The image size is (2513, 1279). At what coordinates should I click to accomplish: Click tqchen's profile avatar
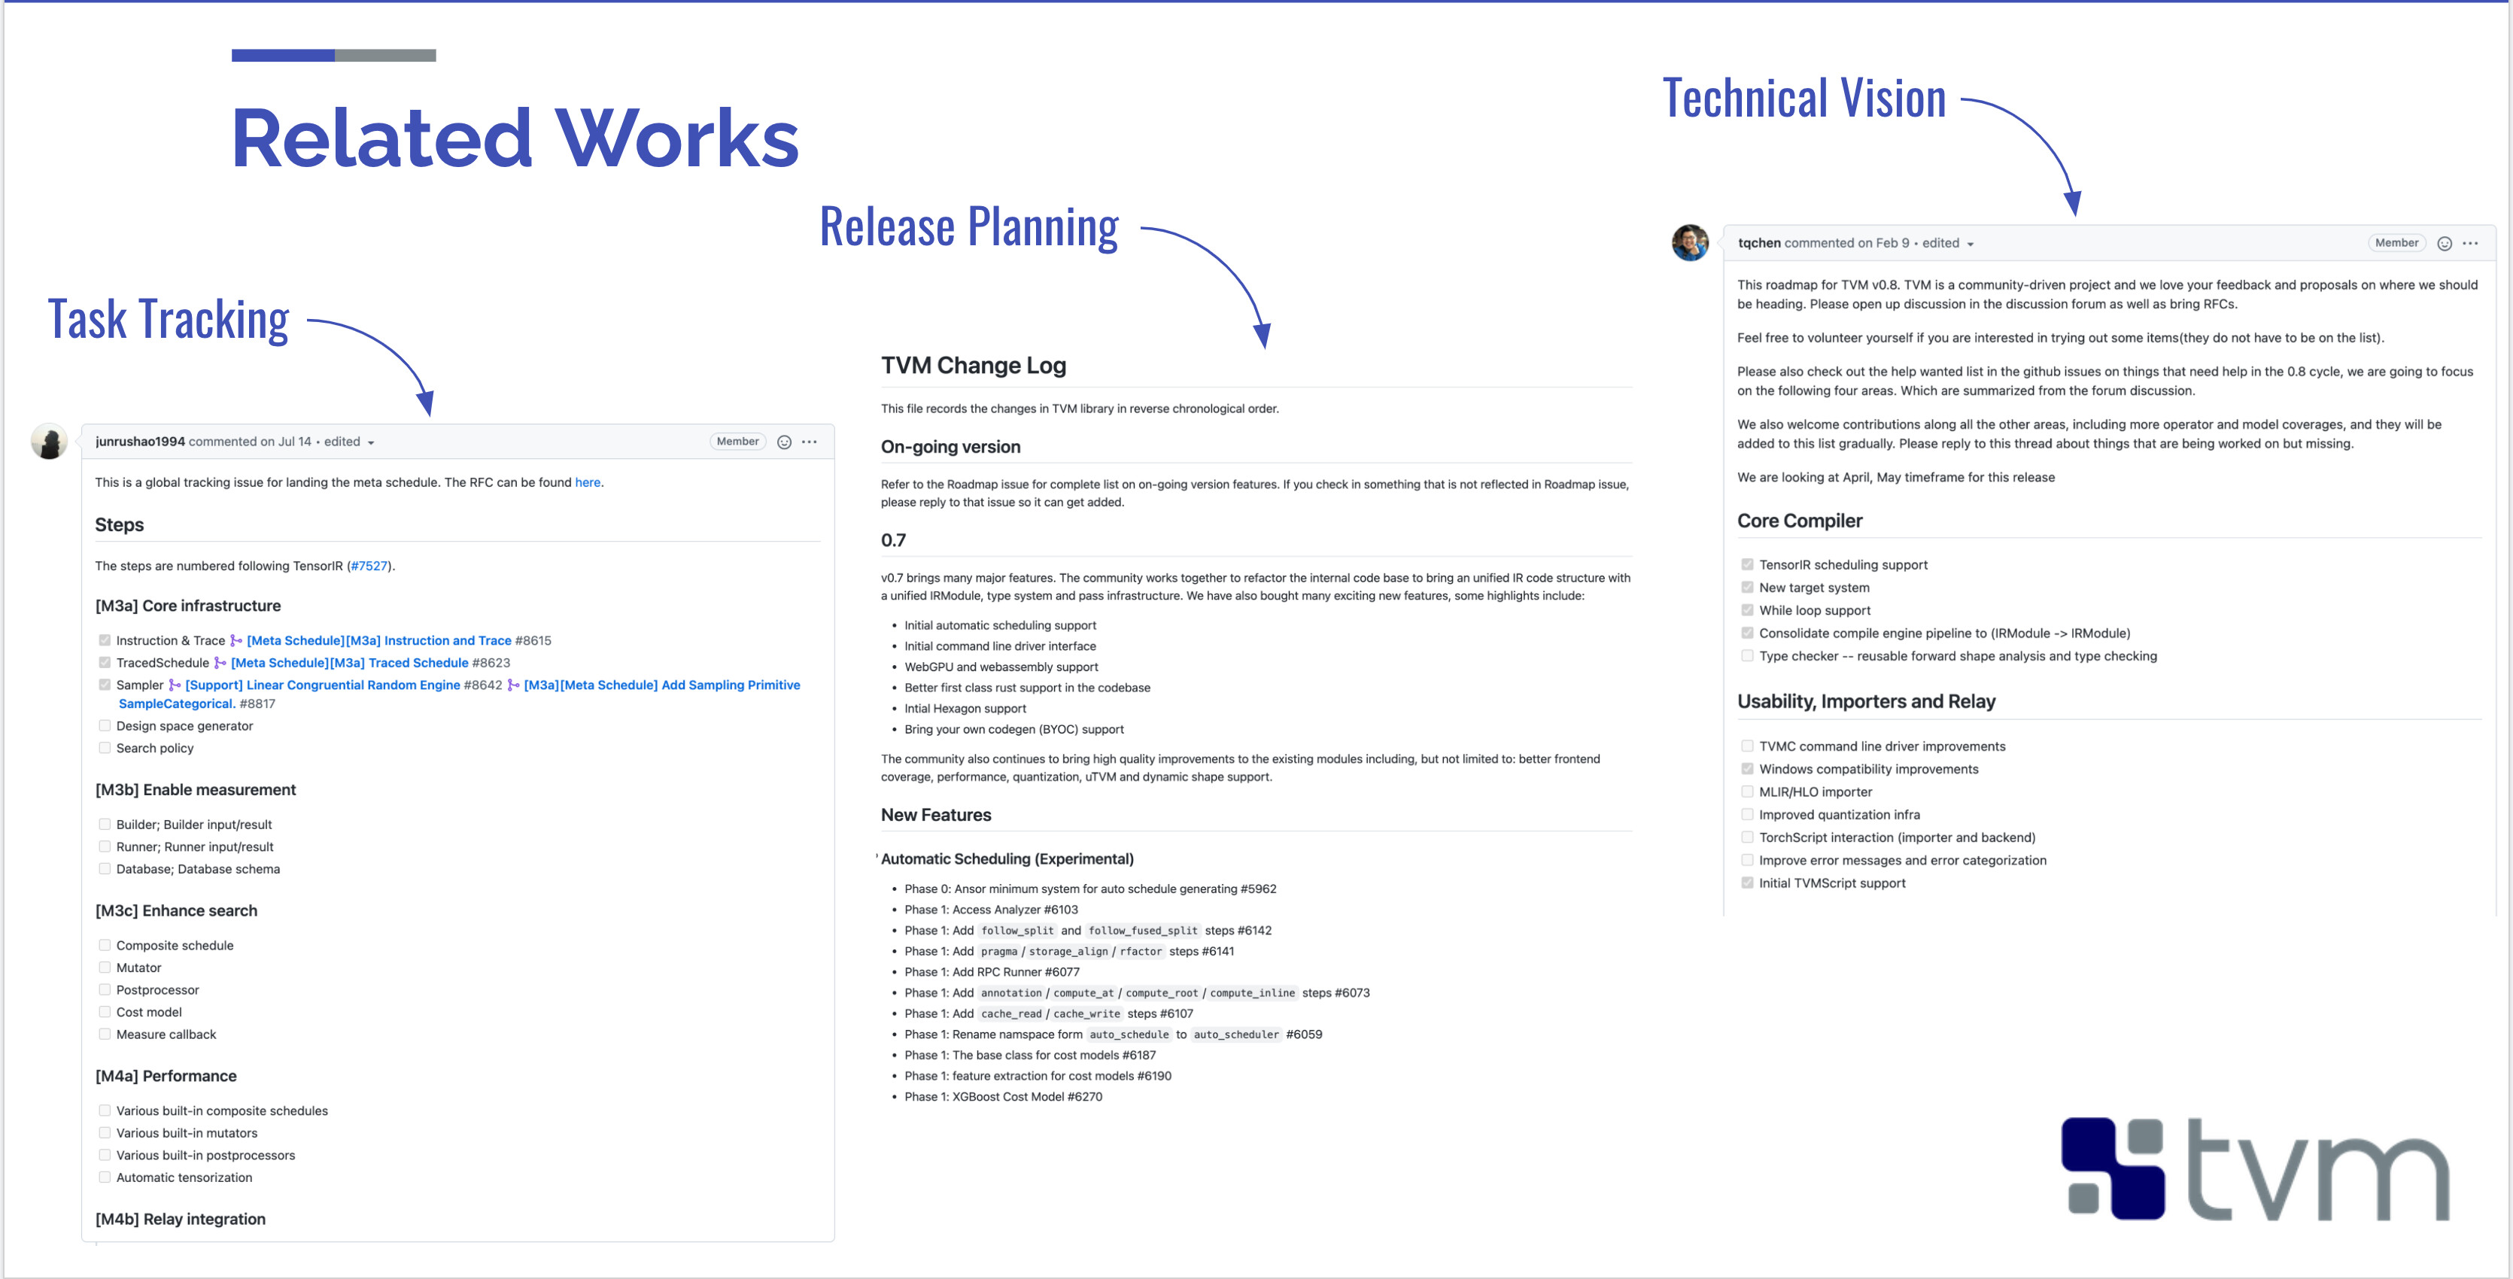pos(1690,243)
